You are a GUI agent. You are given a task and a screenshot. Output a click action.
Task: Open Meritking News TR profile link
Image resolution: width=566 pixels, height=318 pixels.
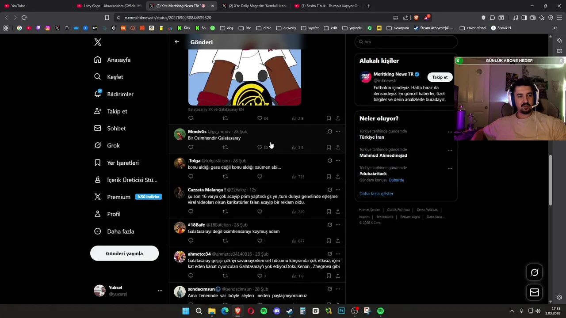pos(393,74)
